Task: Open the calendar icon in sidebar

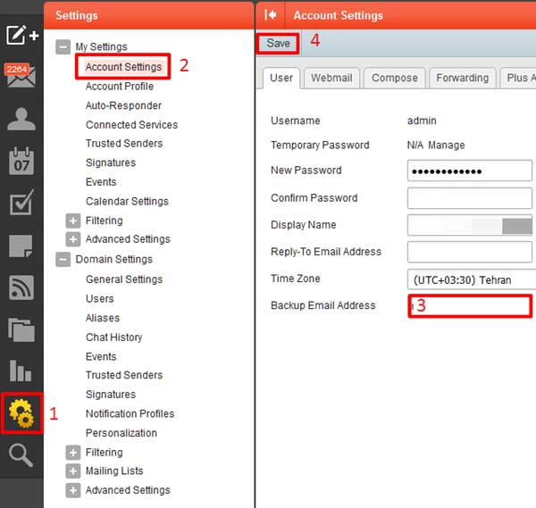Action: tap(21, 162)
